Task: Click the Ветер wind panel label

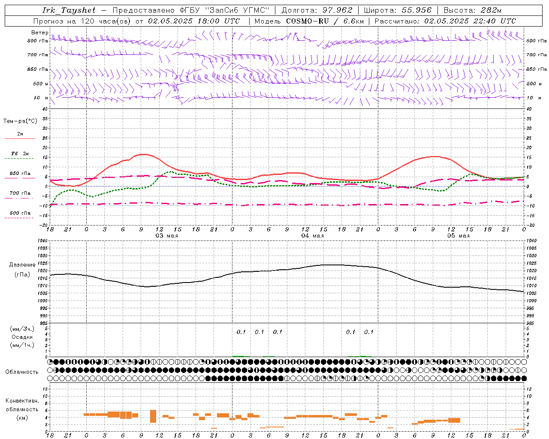Action: click(40, 33)
